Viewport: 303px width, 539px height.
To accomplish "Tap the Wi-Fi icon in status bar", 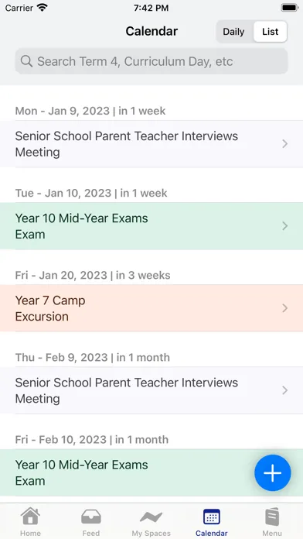I will coord(43,8).
